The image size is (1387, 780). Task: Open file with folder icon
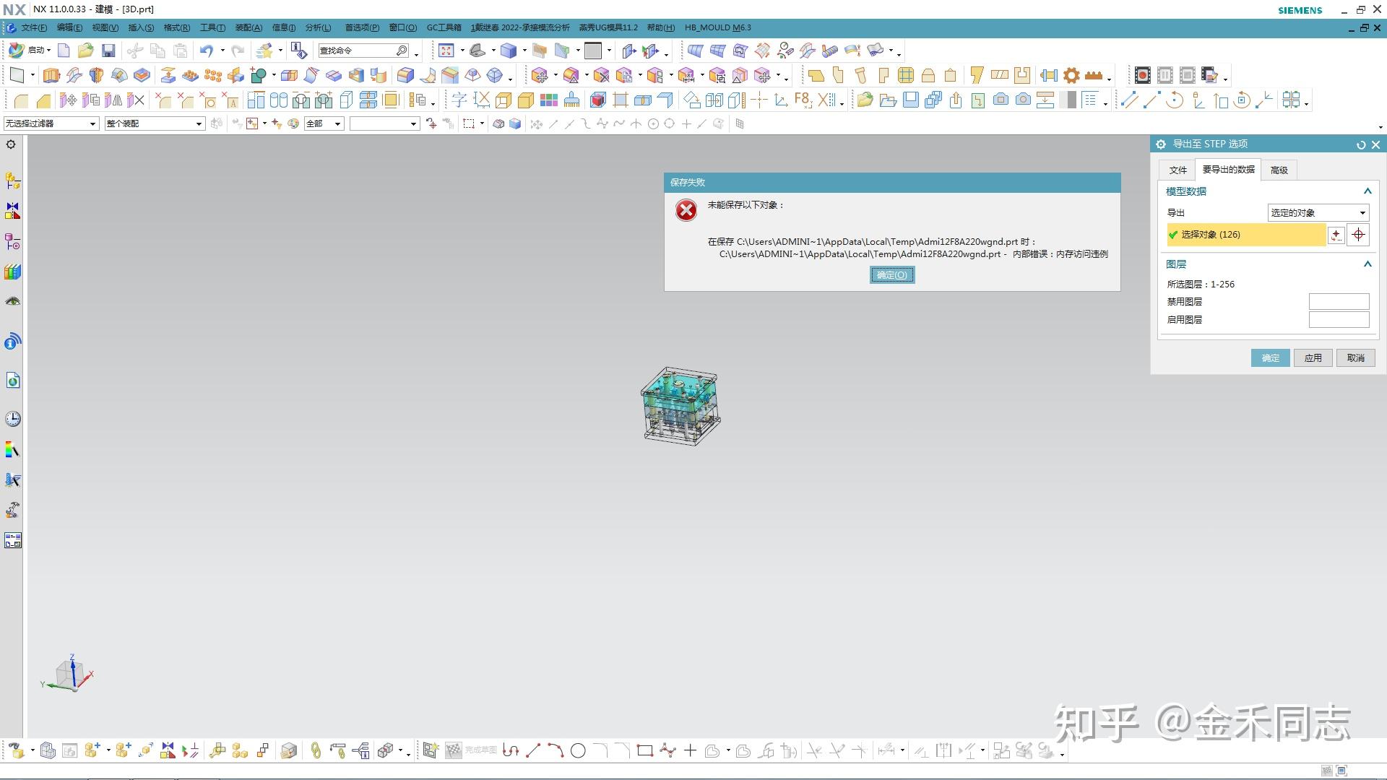point(86,51)
